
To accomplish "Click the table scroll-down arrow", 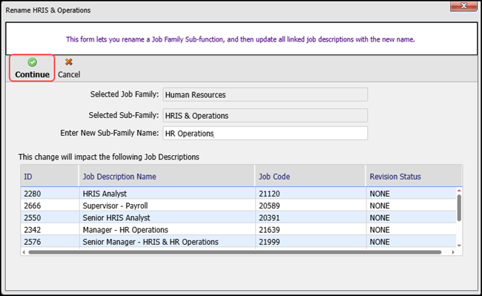I will click(459, 246).
